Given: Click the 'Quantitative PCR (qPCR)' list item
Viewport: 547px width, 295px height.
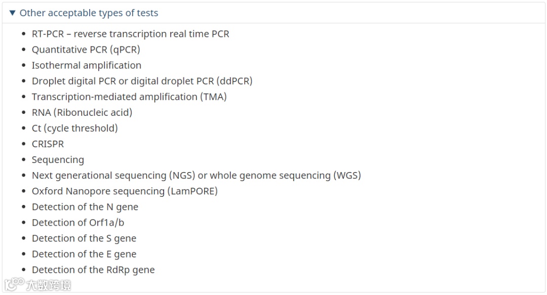Looking at the screenshot, I should coord(86,50).
